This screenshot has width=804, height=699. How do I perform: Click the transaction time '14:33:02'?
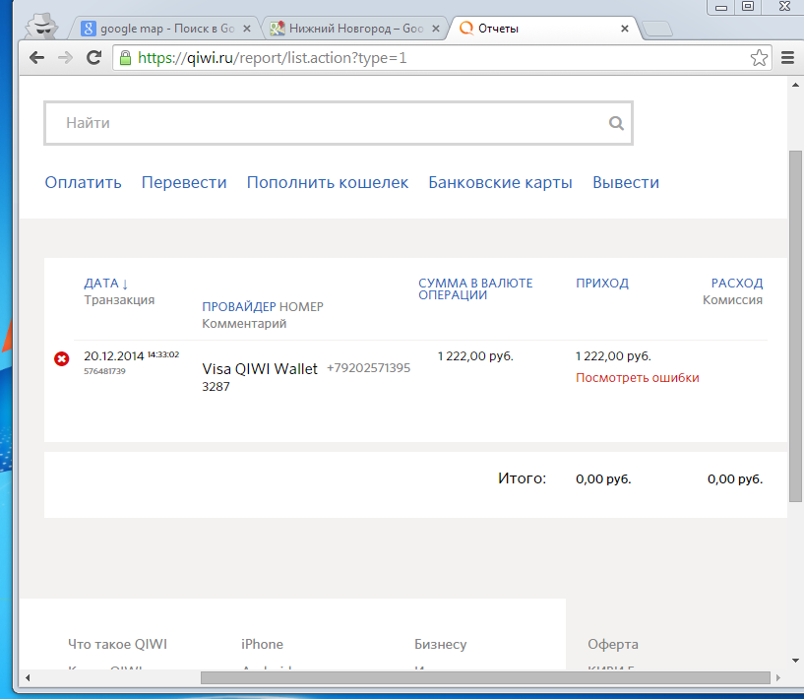pos(163,354)
